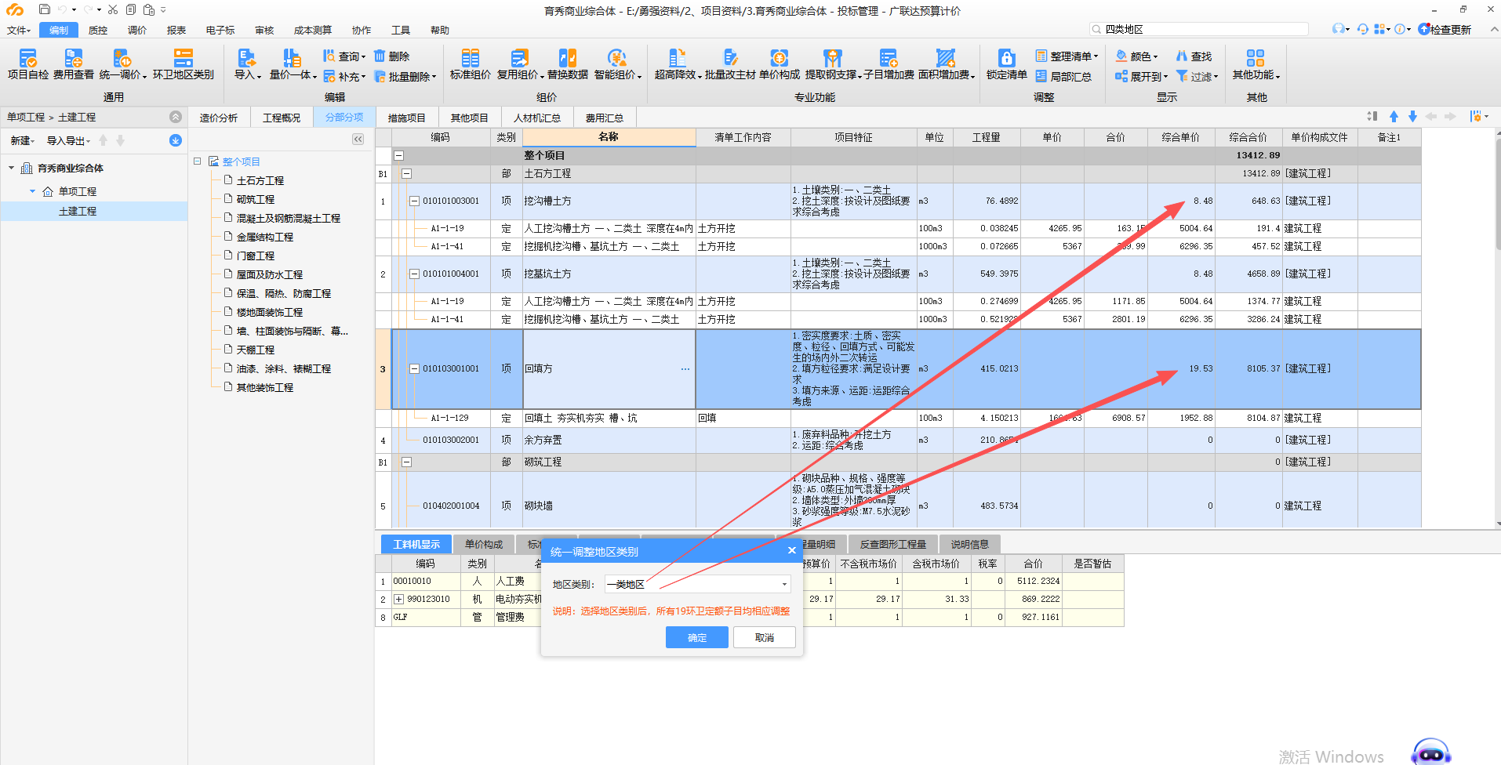Open the 量价一体 toolbar tool
Image resolution: width=1501 pixels, height=765 pixels.
(x=293, y=63)
